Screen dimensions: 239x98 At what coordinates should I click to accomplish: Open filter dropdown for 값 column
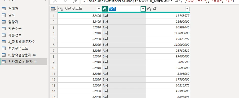187,9
